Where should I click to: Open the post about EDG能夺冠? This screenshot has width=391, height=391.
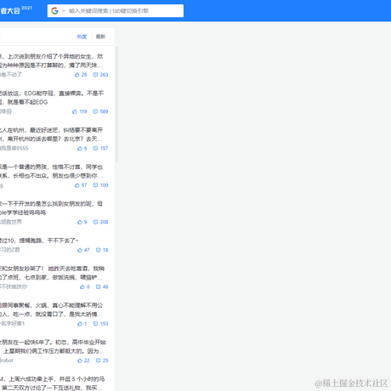click(52, 98)
